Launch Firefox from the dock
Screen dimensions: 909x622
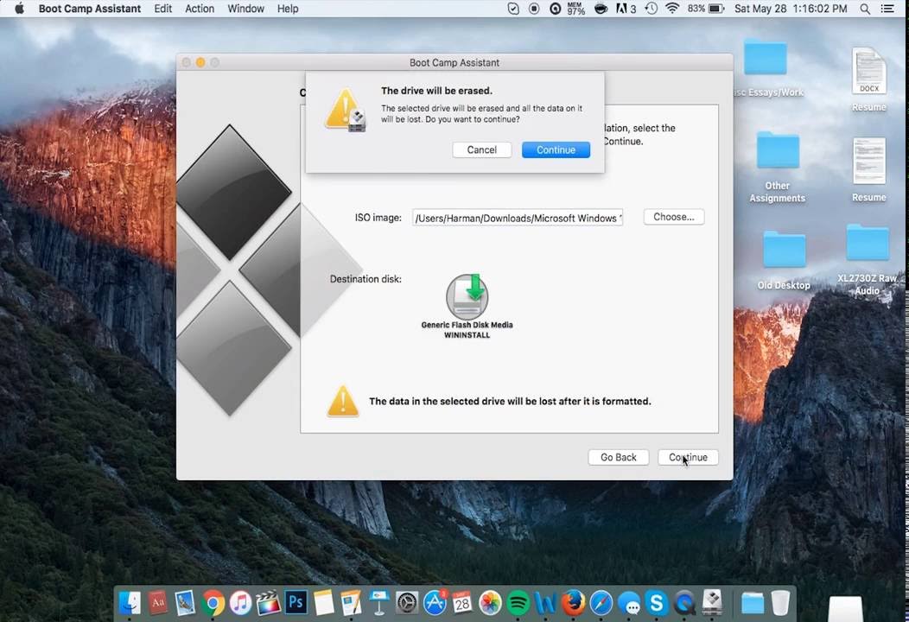coord(574,603)
